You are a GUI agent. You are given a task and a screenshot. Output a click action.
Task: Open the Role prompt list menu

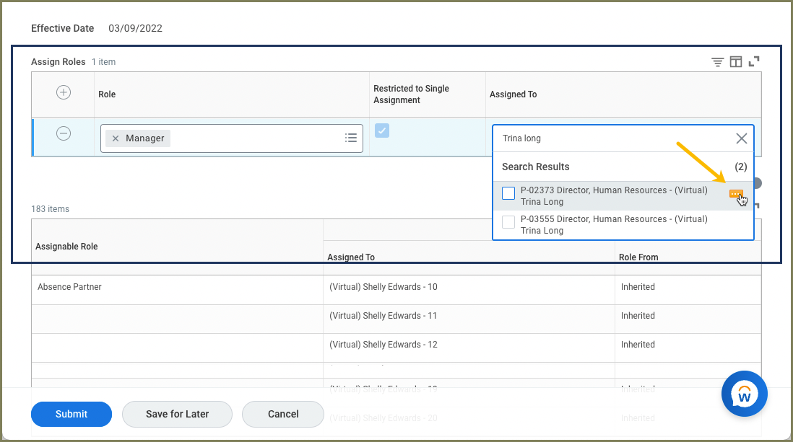point(351,138)
